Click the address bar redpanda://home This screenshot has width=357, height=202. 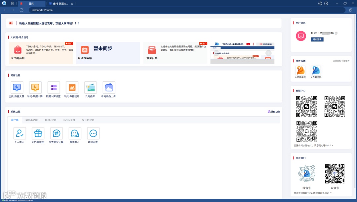coord(187,10)
